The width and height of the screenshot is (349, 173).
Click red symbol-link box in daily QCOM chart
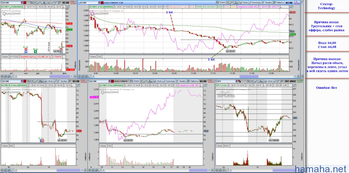(25, 3)
